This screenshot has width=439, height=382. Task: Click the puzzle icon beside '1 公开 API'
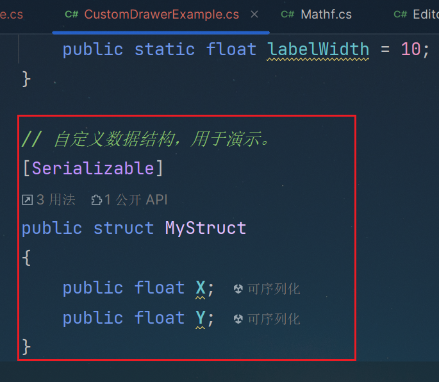97,200
